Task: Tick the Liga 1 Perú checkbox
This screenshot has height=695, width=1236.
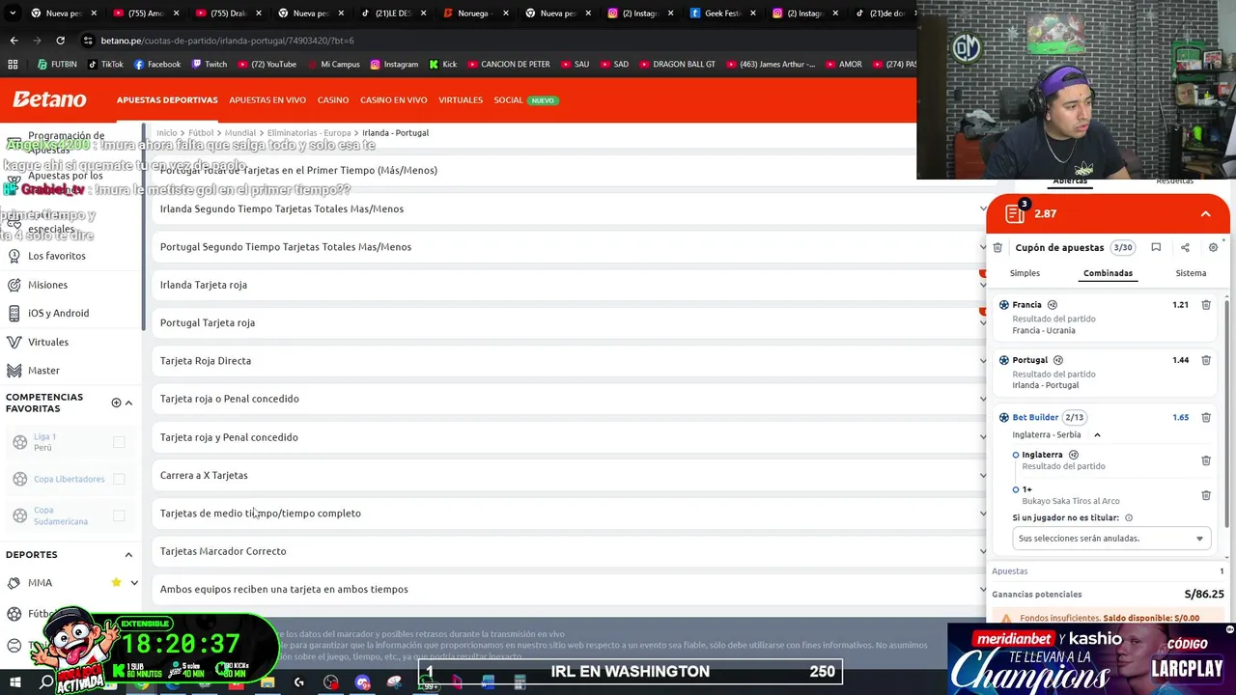Action: (x=119, y=442)
